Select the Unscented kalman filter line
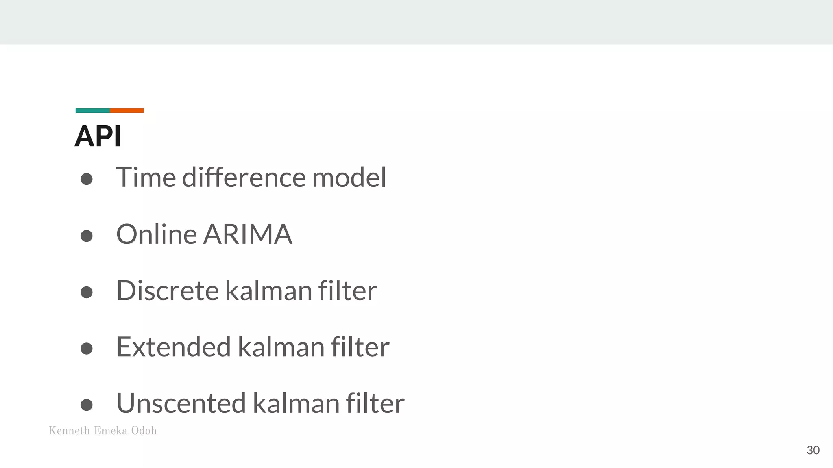The width and height of the screenshot is (833, 468). [260, 403]
